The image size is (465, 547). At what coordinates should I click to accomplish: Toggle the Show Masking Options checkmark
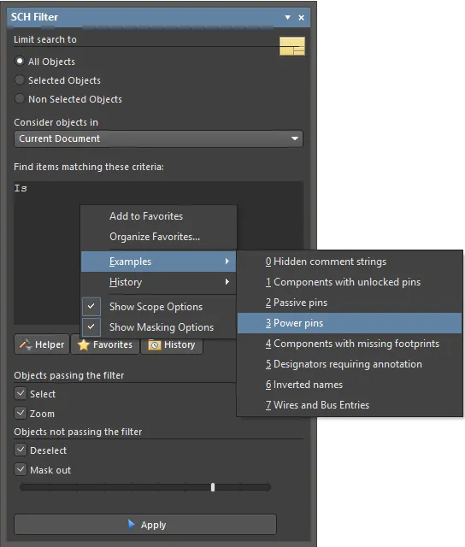91,326
